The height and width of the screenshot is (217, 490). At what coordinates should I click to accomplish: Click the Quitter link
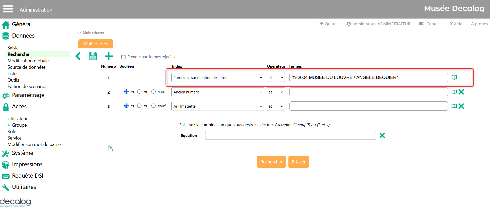(x=328, y=24)
